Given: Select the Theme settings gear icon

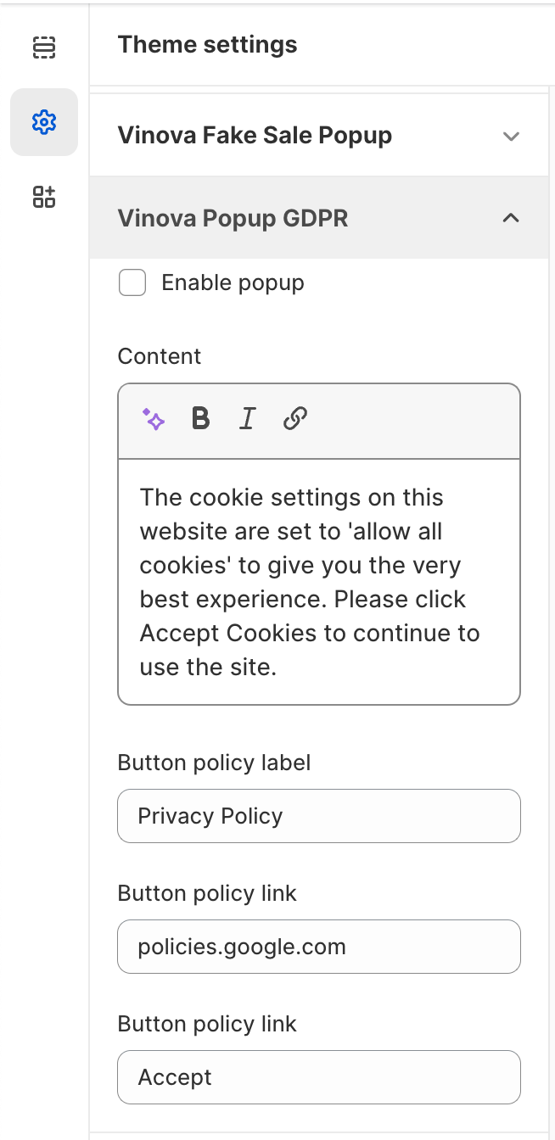Looking at the screenshot, I should 43,122.
